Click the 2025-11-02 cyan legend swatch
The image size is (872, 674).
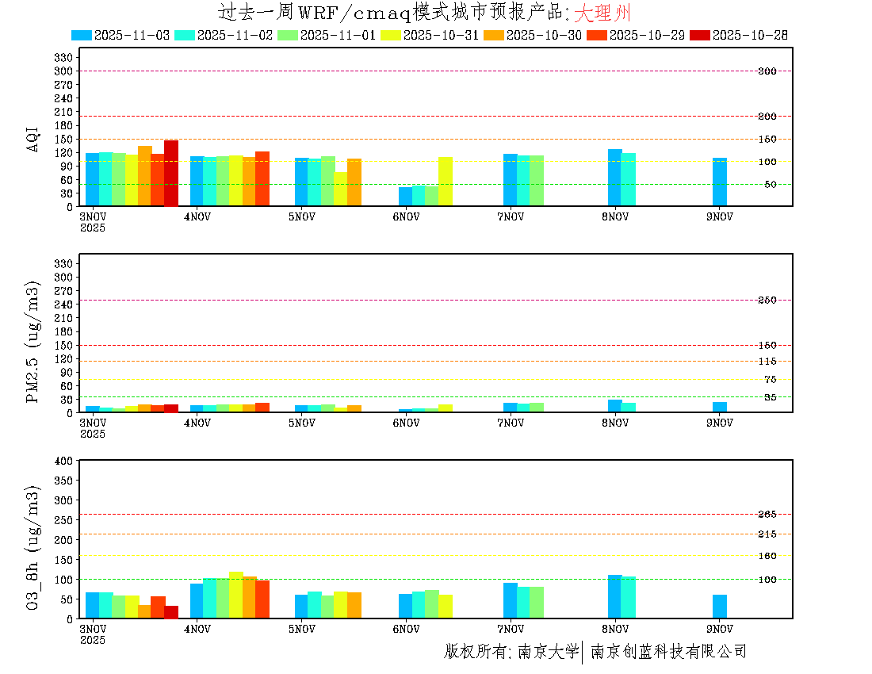pyautogui.click(x=185, y=35)
